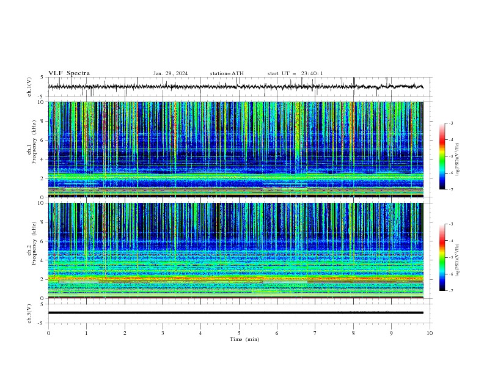The width and height of the screenshot is (484, 374).
Task: Click the "-3" tick on upper colorbar
Action: click(450, 123)
